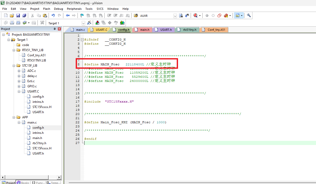Pin the Project panel
Viewport: 316px width, 184px height.
click(x=55, y=29)
